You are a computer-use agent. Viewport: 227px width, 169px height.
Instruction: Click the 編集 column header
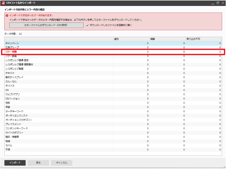pos(167,39)
